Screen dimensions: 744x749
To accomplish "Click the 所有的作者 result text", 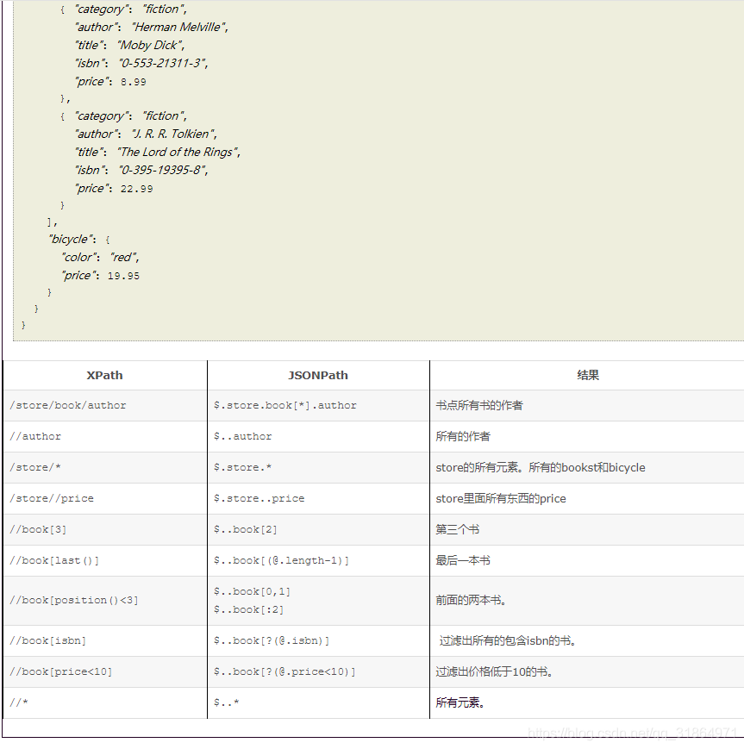I will [463, 437].
